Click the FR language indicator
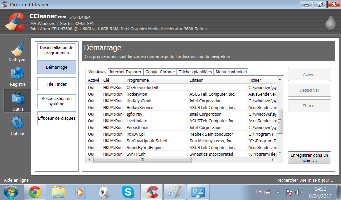Screen dimensions: 341x200 point(259,192)
